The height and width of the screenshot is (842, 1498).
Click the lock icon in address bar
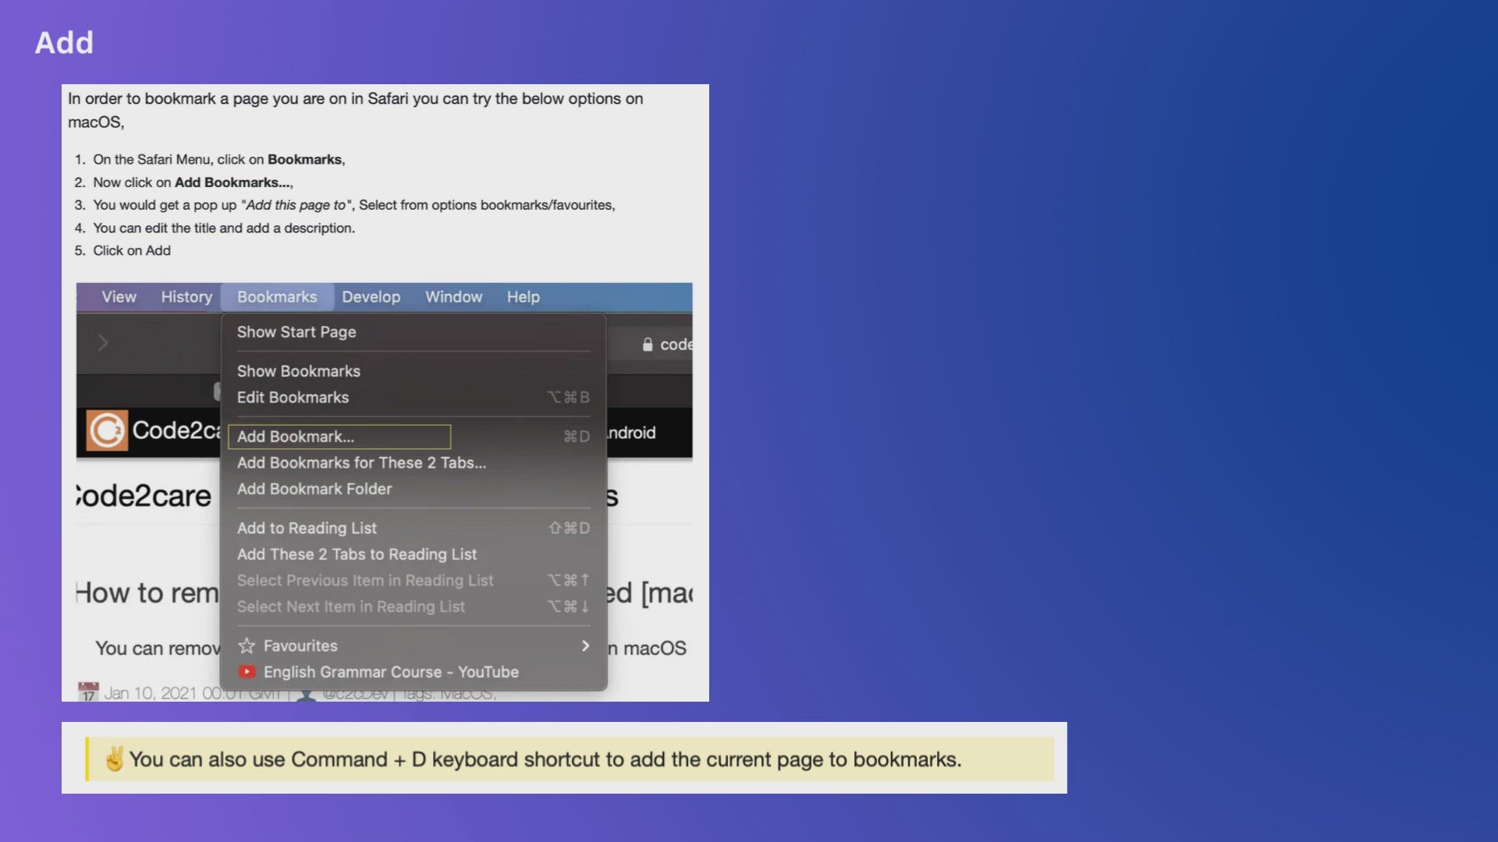click(x=647, y=345)
